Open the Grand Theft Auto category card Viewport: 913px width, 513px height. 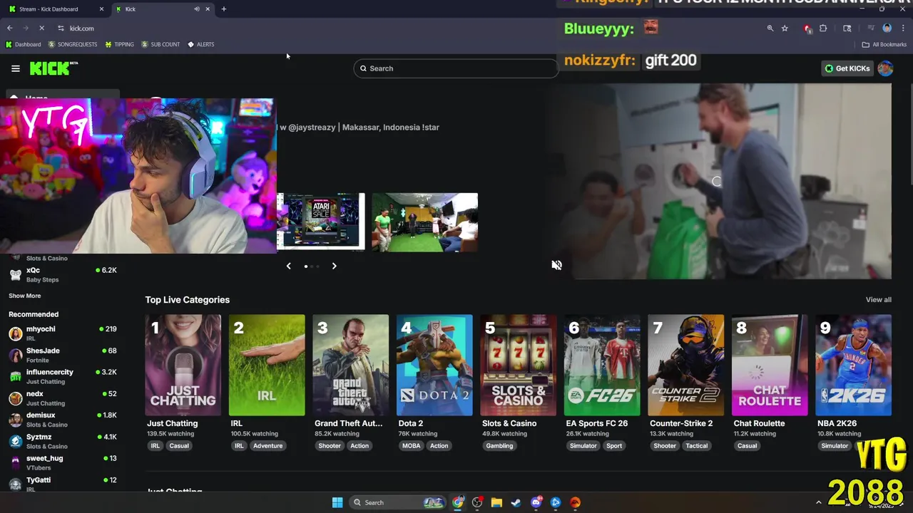pos(350,365)
